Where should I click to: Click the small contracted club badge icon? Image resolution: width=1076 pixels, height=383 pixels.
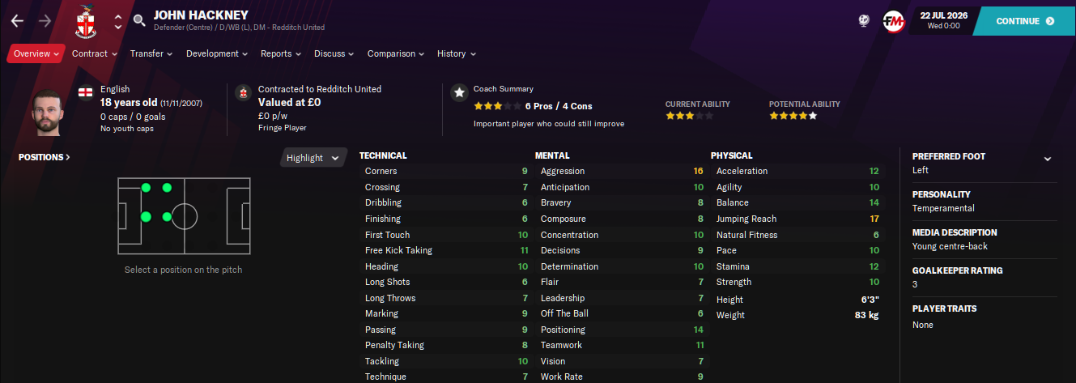pos(242,93)
